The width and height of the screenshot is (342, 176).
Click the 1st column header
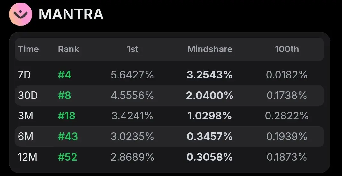[133, 49]
